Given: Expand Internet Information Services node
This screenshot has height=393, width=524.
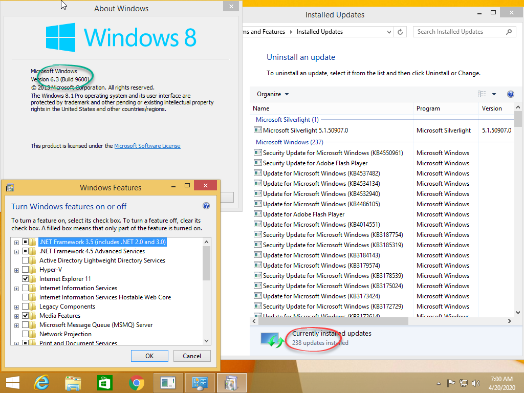Looking at the screenshot, I should [x=16, y=289].
